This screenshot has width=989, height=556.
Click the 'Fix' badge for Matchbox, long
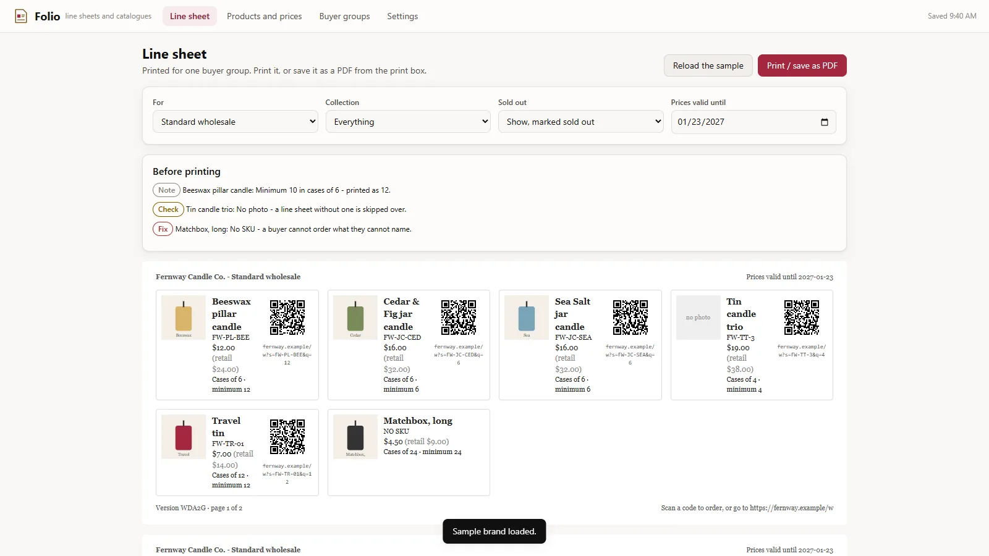tap(163, 229)
